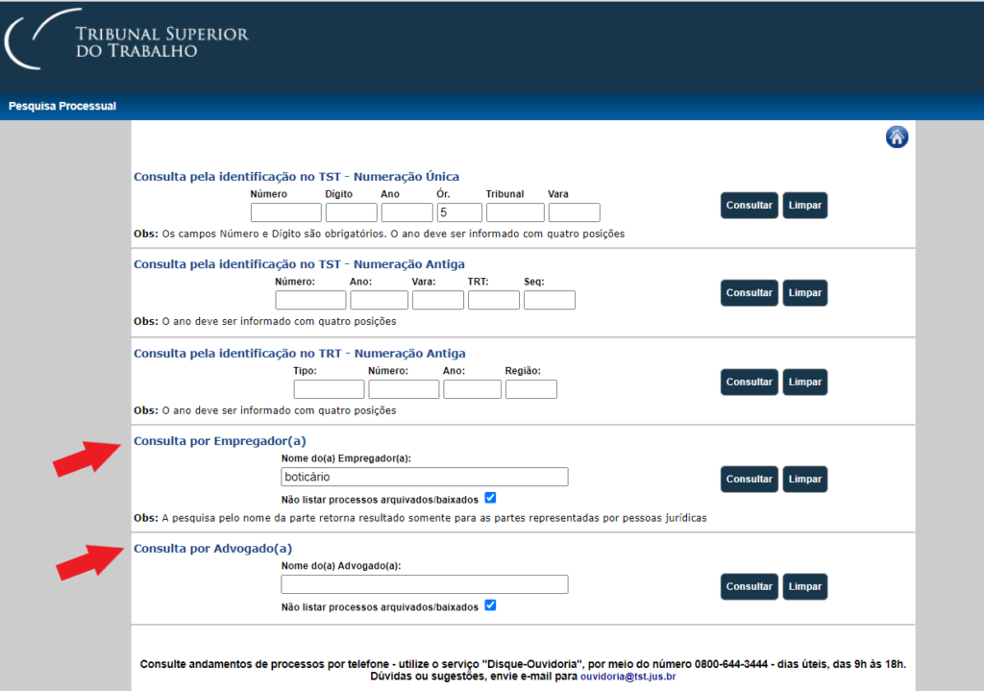
Task: Click the Tribunal Superior do Trabalho logo
Action: [x=127, y=39]
